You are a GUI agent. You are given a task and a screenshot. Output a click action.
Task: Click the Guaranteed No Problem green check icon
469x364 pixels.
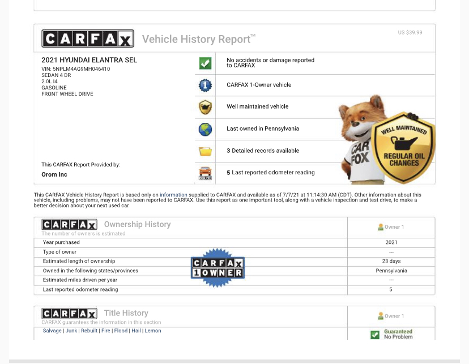(x=375, y=335)
